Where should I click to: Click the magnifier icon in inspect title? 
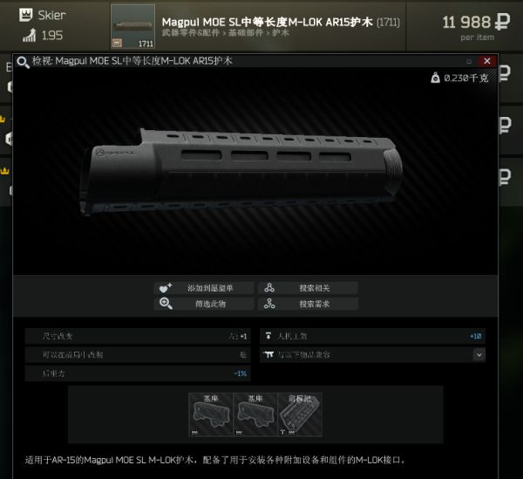click(x=23, y=62)
